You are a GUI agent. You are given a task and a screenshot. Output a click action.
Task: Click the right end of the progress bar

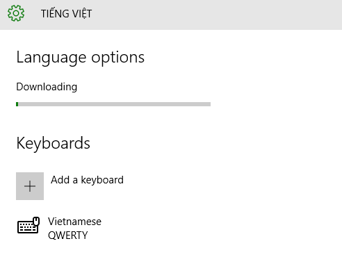[209, 104]
